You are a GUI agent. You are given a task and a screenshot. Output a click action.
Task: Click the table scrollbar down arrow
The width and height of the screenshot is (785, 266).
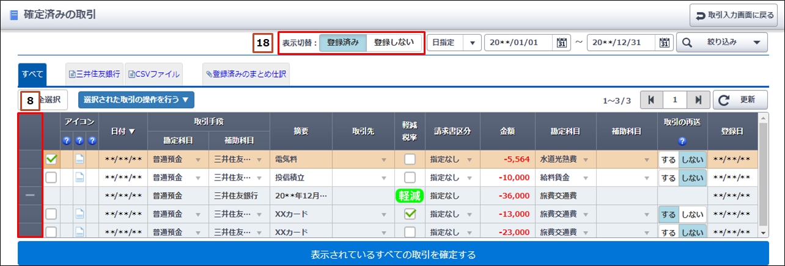(763, 232)
